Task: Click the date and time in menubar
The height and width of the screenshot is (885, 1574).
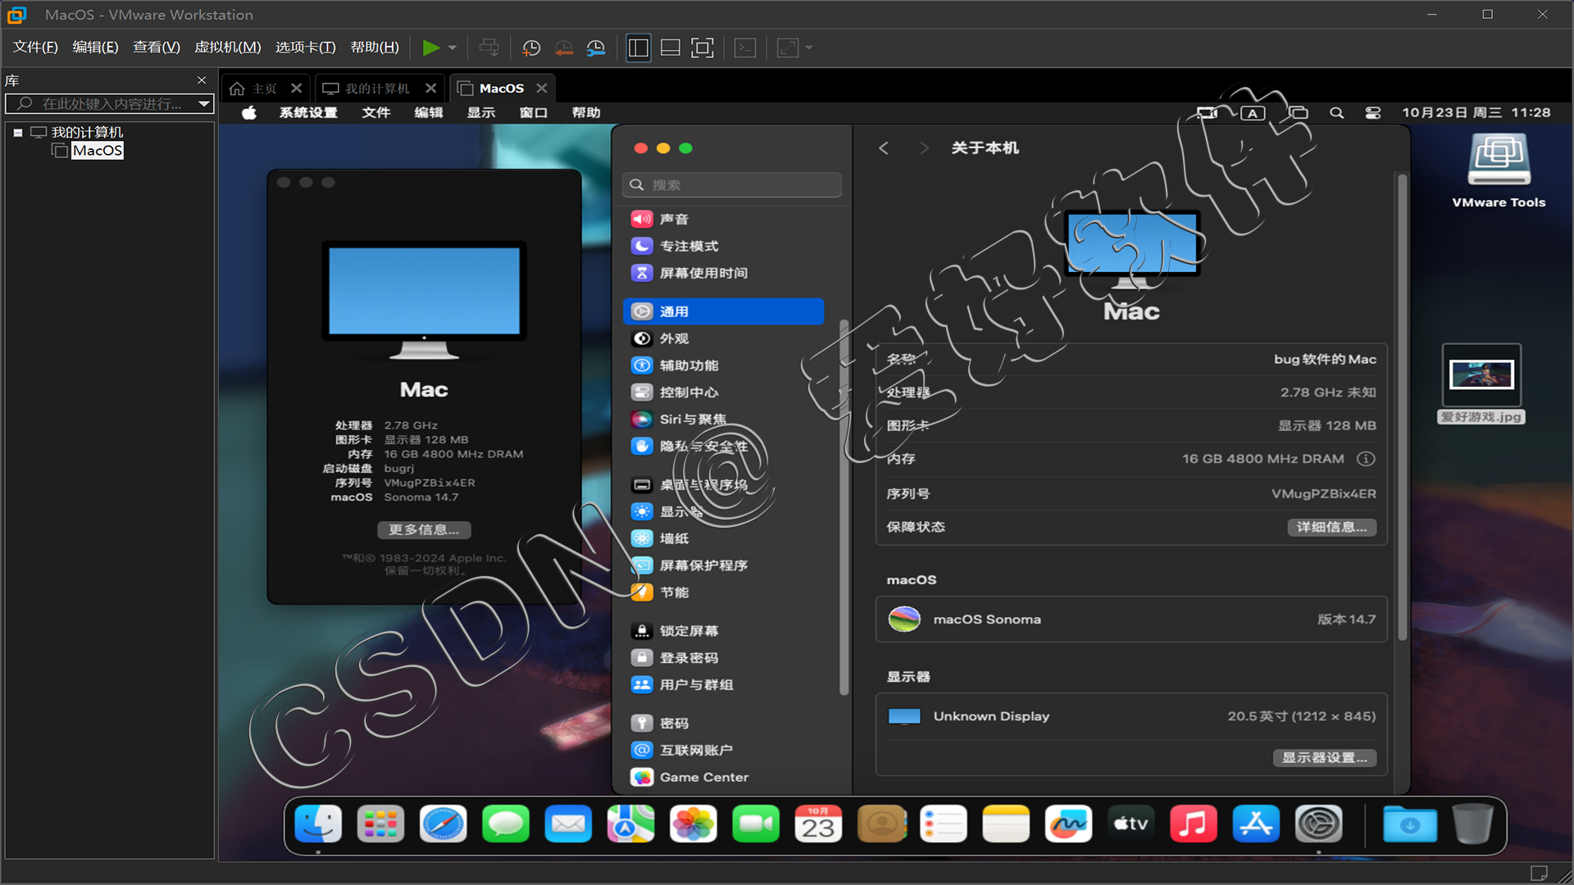Action: tap(1476, 113)
